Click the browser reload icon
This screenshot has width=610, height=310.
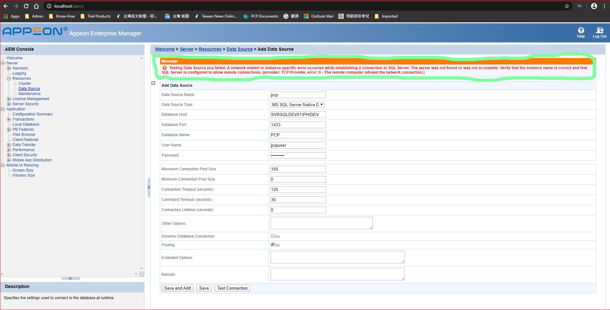26,6
